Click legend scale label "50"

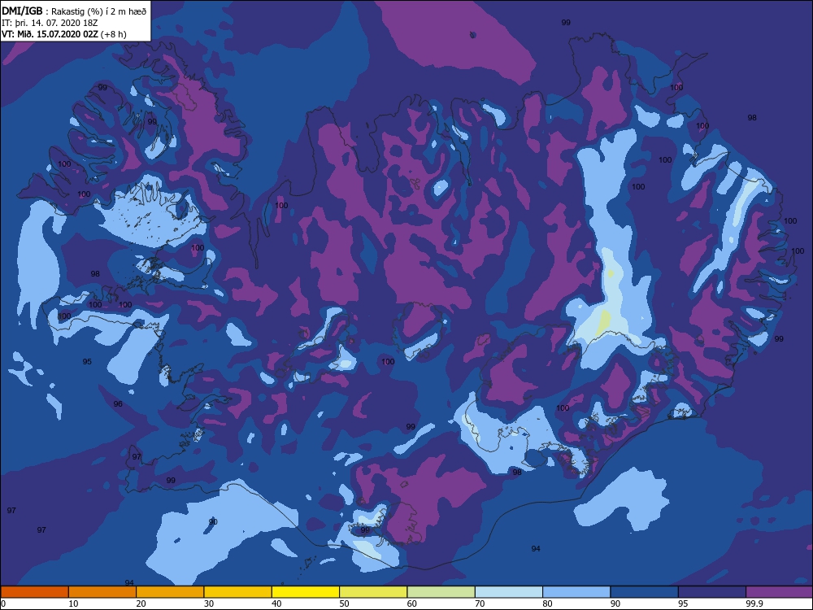coord(344,603)
